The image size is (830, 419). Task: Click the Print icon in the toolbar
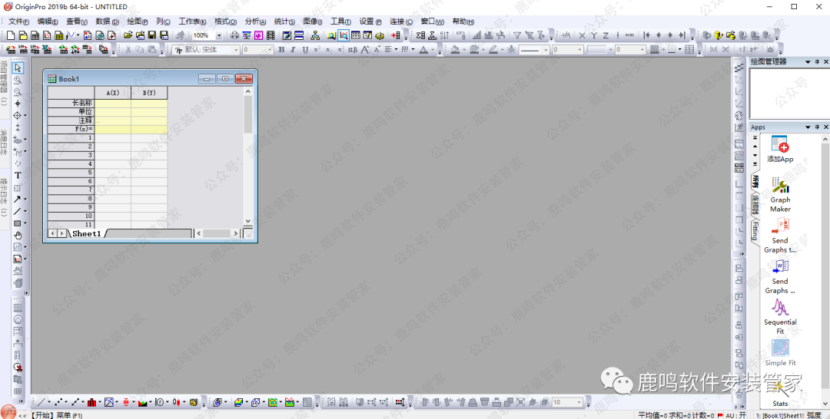(235, 35)
